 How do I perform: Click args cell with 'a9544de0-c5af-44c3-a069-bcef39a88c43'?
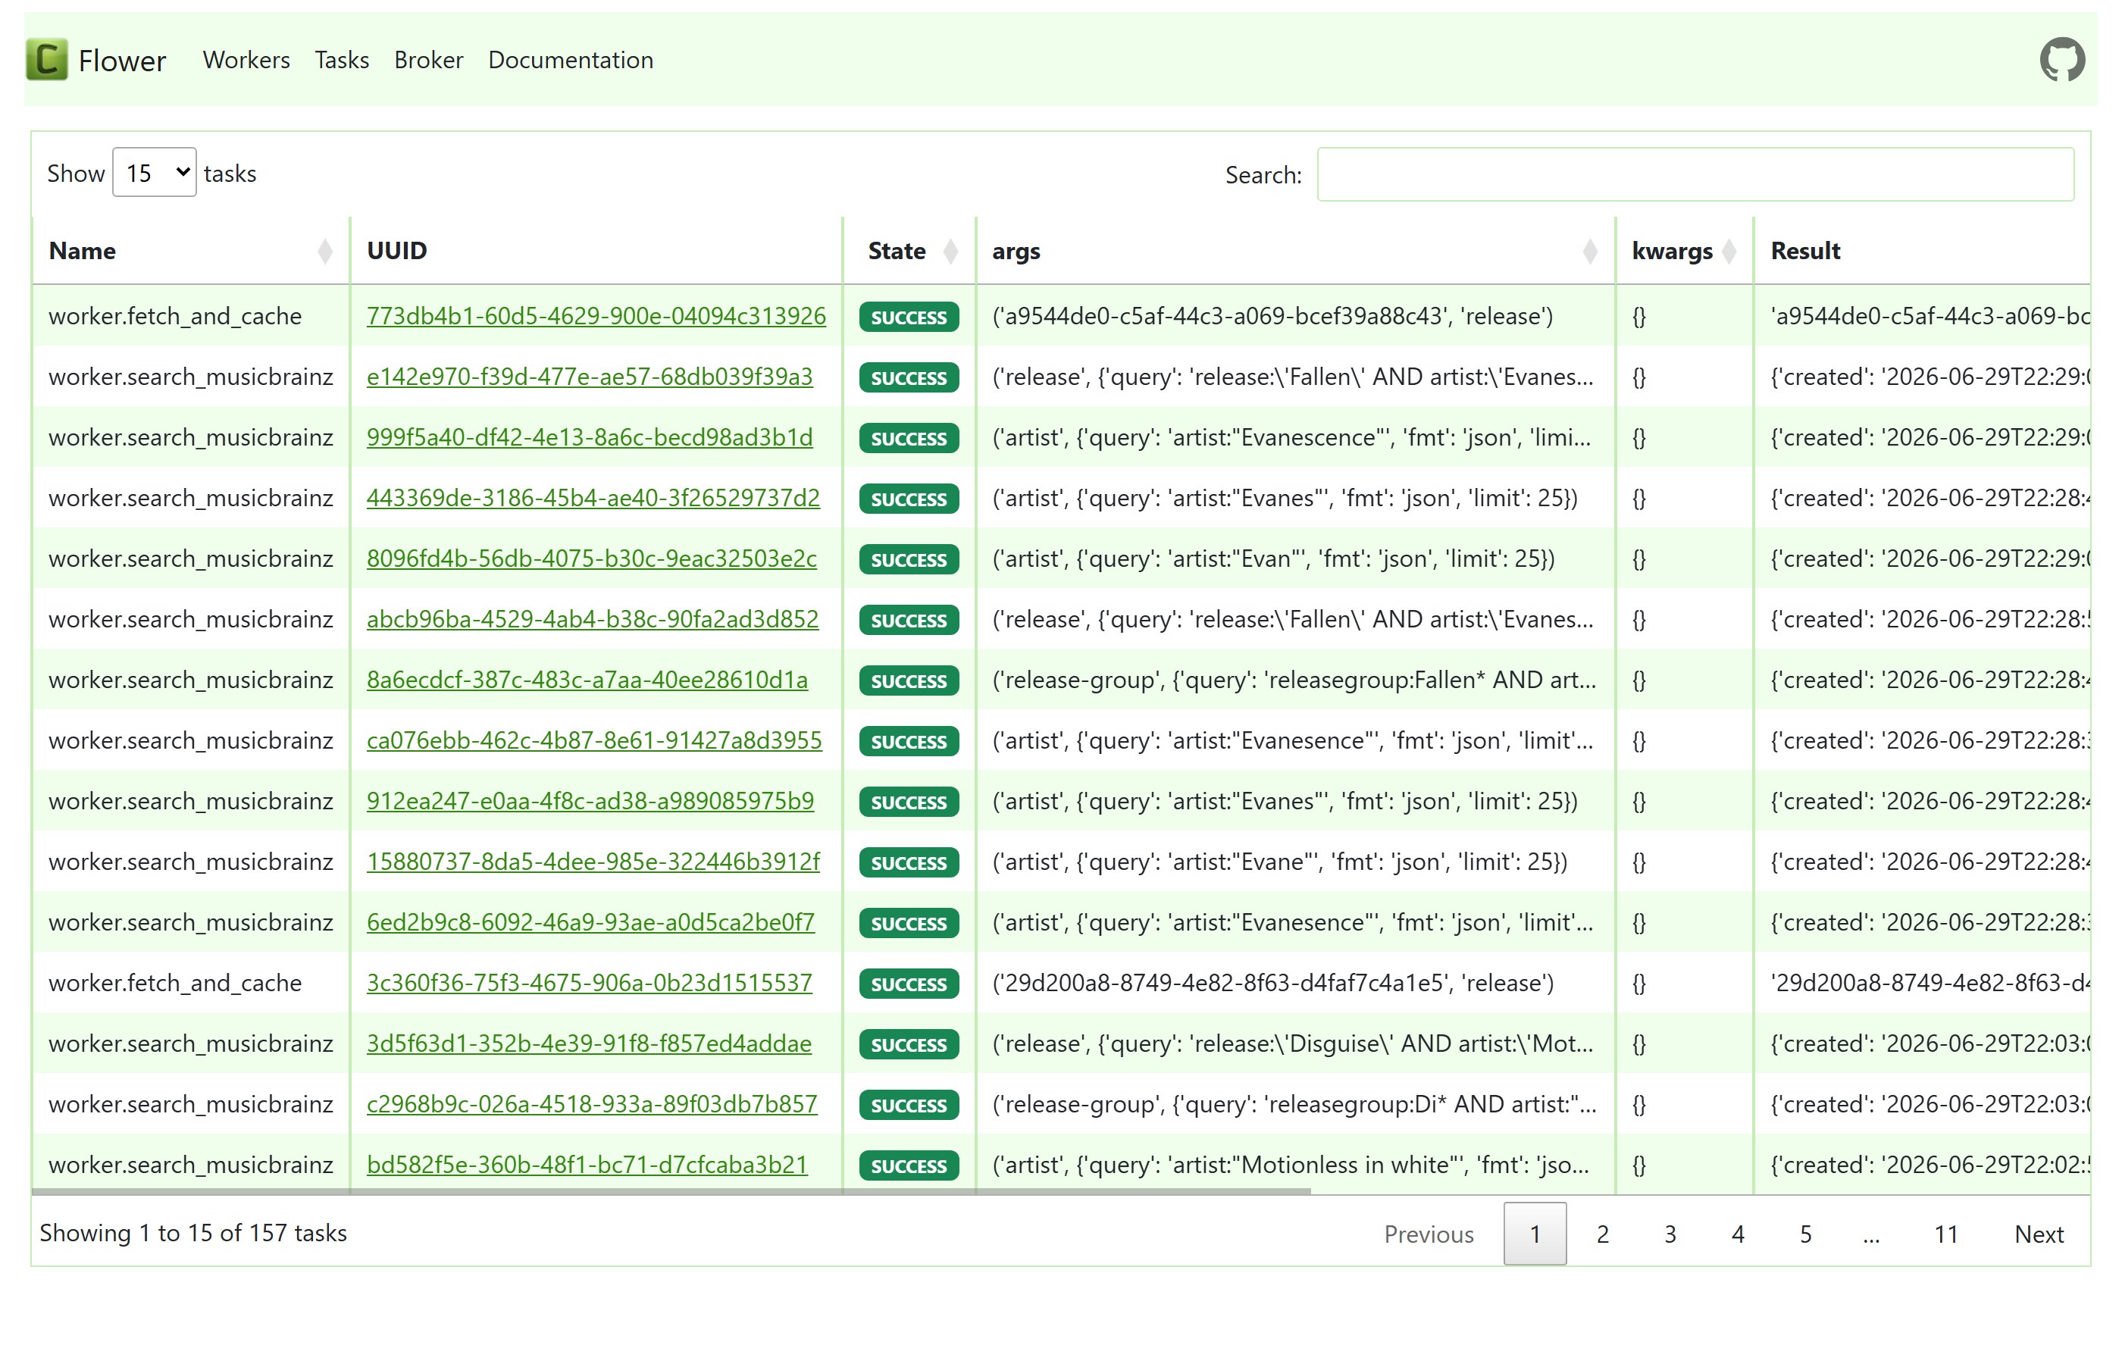[x=1295, y=316]
